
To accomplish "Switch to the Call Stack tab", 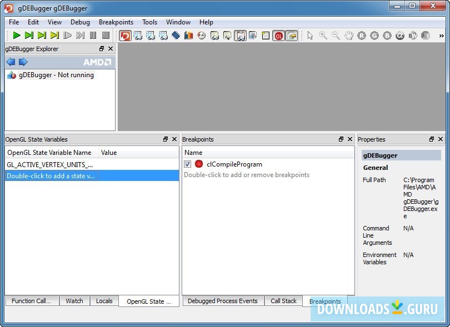I will coord(283,301).
